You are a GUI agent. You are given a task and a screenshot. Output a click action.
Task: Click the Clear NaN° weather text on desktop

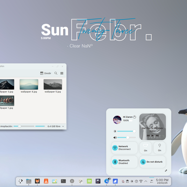coord(81,46)
